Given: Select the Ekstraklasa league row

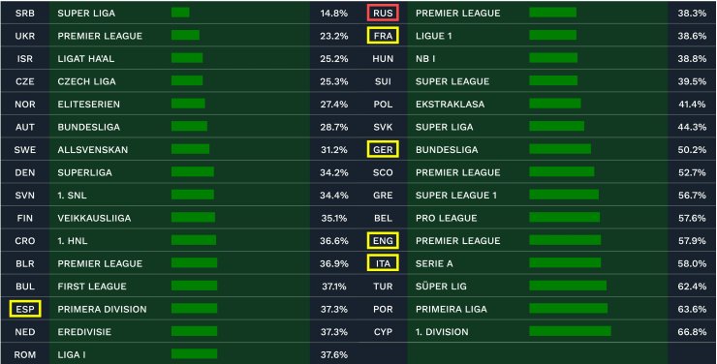Looking at the screenshot, I should (538, 105).
